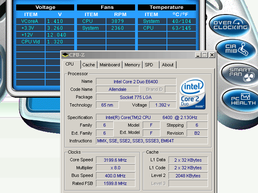Switch to the Cache tab

(89, 65)
